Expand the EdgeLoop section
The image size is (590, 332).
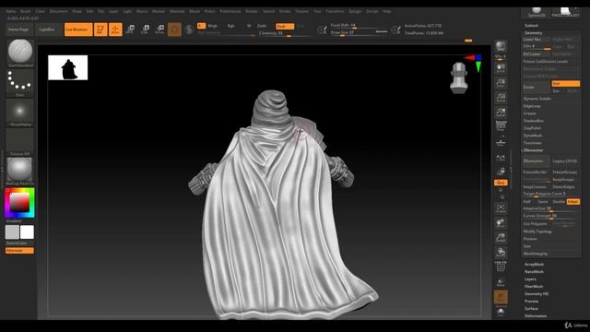tap(532, 106)
